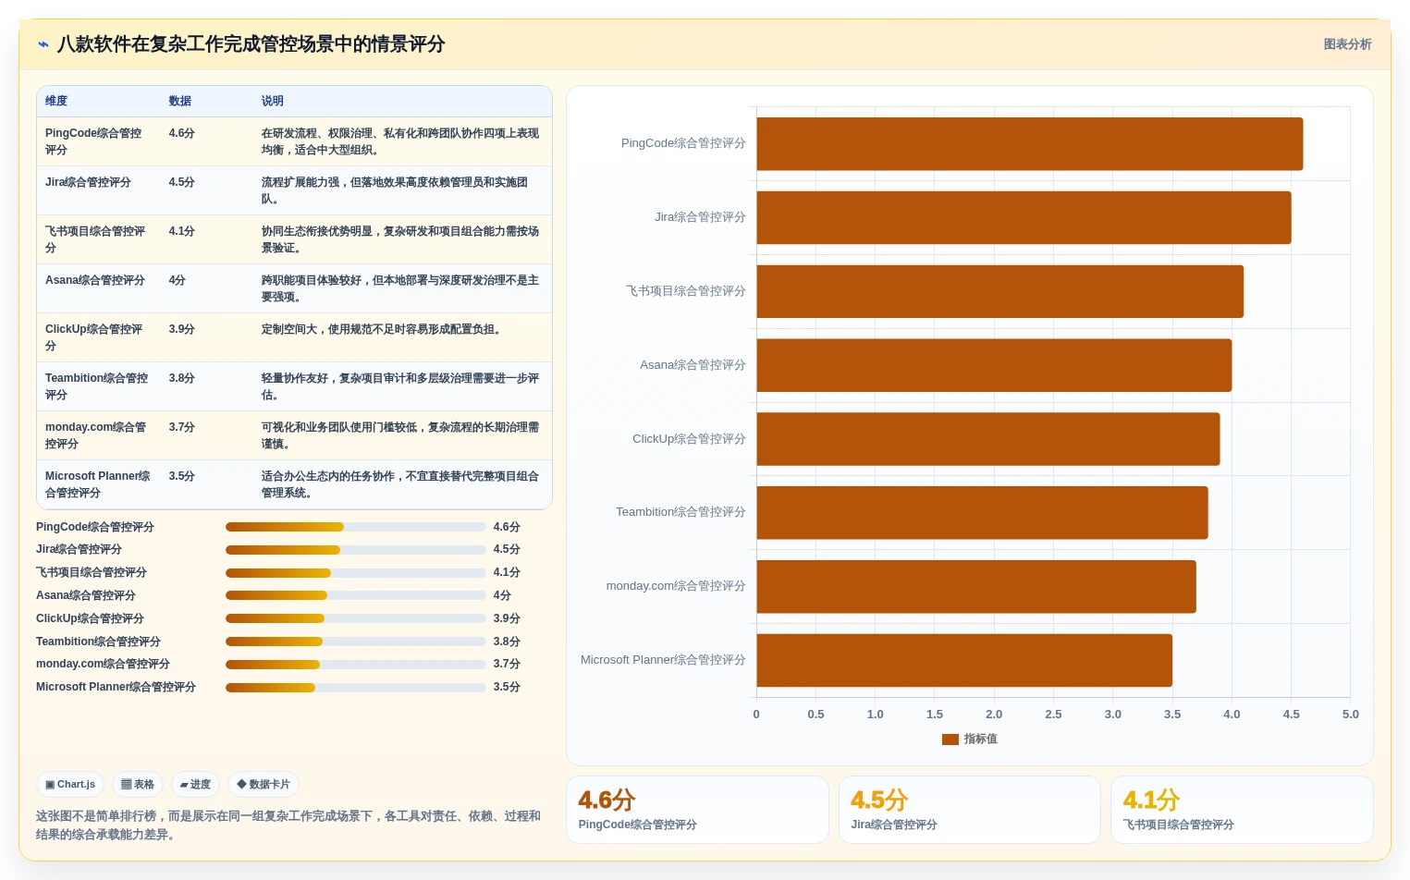Click the monday.com progress bar
Screen dimensions: 1410x880
point(356,665)
